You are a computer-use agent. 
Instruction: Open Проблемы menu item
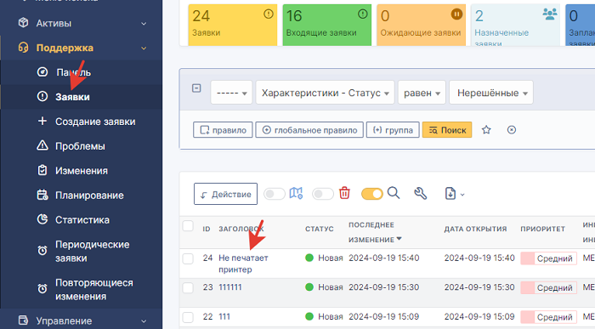coord(80,146)
